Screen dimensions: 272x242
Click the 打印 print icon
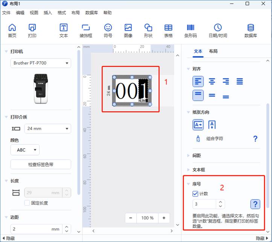[32, 30]
